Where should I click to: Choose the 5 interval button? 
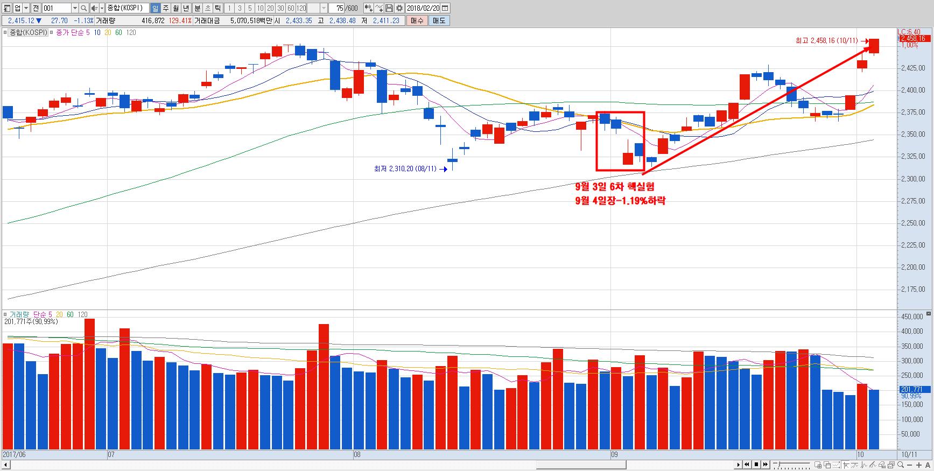pyautogui.click(x=250, y=8)
